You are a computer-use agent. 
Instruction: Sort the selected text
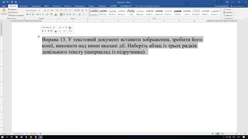[x=83, y=10]
